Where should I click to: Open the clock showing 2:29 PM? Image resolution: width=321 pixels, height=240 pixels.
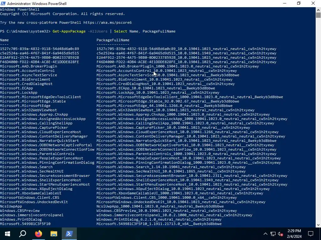[294, 234]
